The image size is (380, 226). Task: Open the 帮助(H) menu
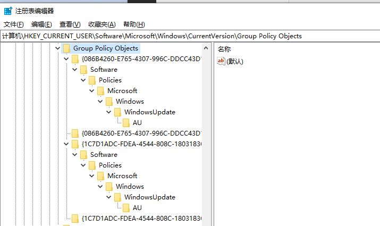click(134, 24)
